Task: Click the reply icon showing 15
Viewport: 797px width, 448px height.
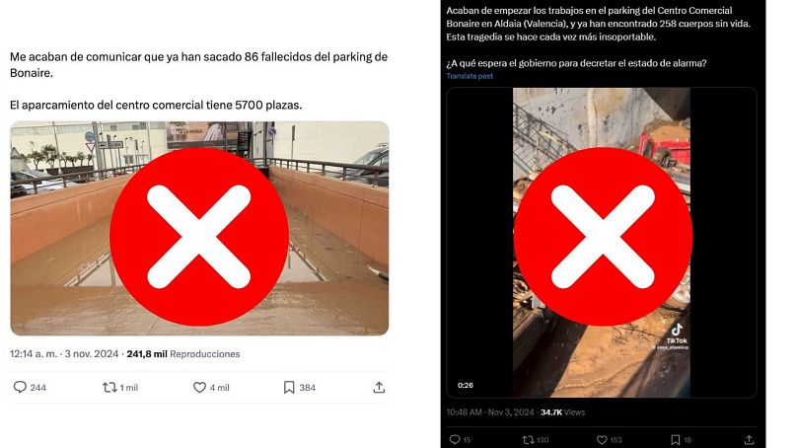Action: 455,439
